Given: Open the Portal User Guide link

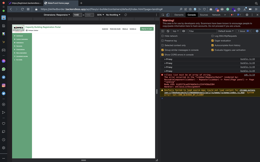Looking at the screenshot, I should (x=115, y=29).
